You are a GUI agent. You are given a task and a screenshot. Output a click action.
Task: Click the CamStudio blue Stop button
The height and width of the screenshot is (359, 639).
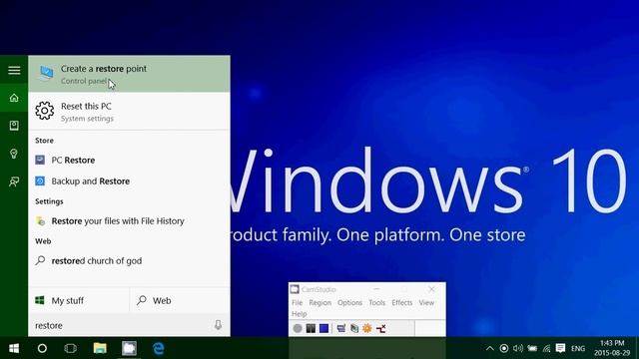point(323,328)
